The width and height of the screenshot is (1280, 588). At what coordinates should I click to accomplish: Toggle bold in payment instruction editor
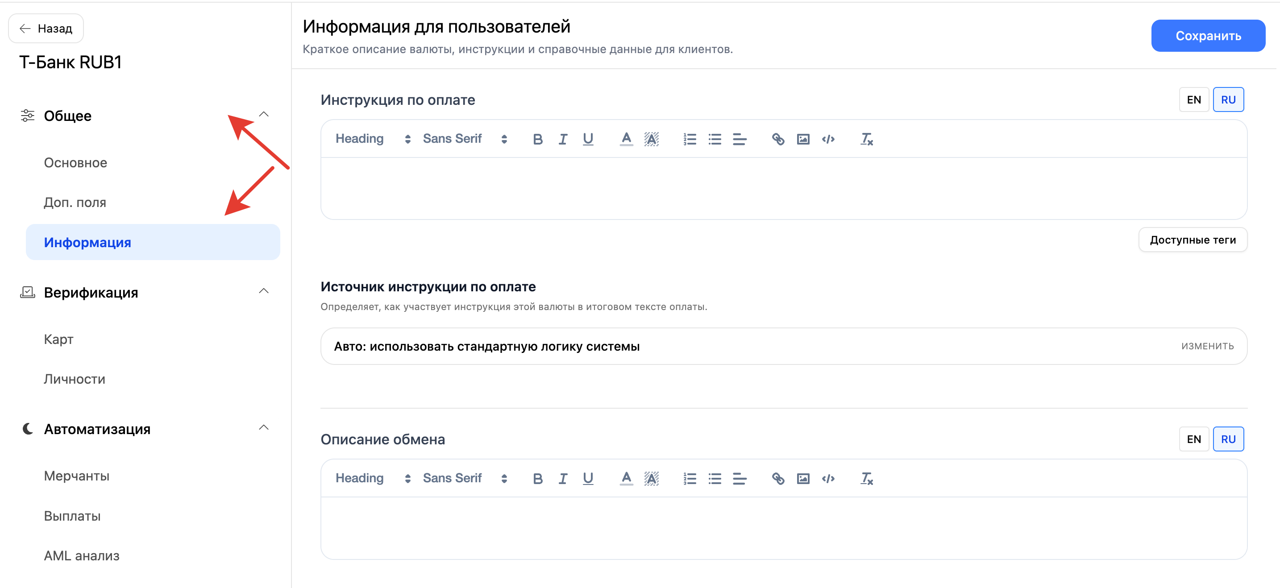(x=537, y=139)
